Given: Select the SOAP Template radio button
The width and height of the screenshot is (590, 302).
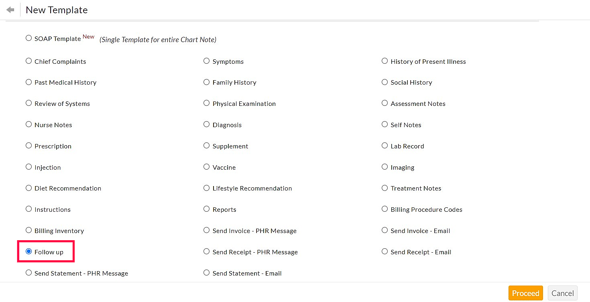Looking at the screenshot, I should click(x=28, y=38).
